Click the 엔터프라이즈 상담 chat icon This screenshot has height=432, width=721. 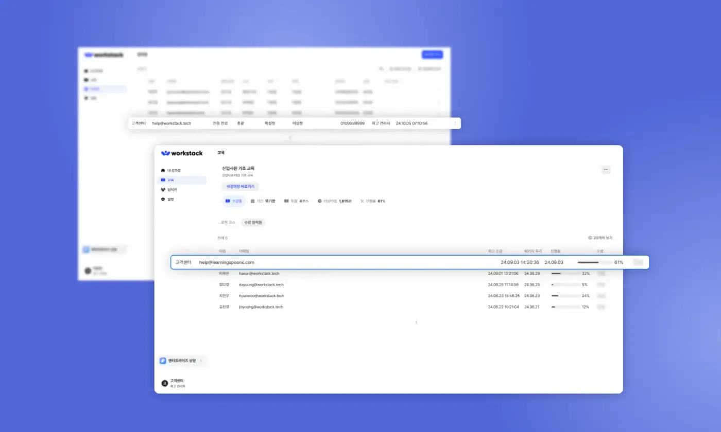point(163,361)
